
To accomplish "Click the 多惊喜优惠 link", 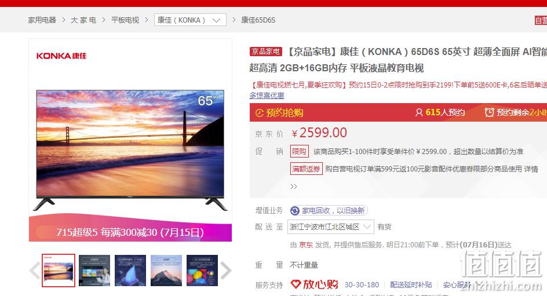I will click(x=267, y=95).
